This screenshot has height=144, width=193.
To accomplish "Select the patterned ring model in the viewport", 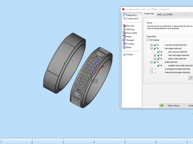I will 91,77.
